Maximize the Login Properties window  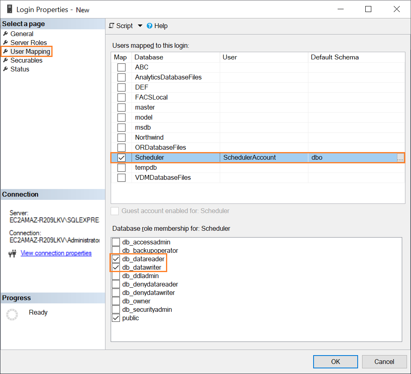[x=368, y=9]
